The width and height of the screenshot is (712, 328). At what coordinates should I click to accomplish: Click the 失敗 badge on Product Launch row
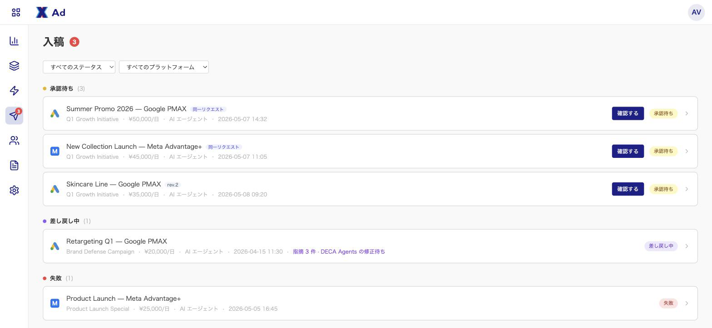click(668, 303)
